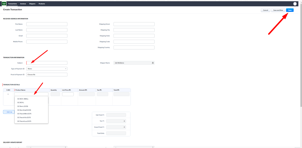Click the Create Transaction page title
Image resolution: width=302 pixels, height=148 pixels.
(13, 10)
